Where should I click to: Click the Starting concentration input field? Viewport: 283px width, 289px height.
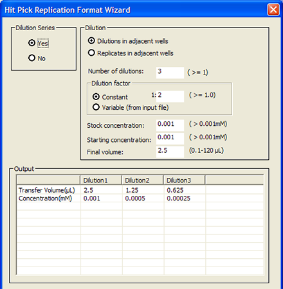pyautogui.click(x=170, y=139)
